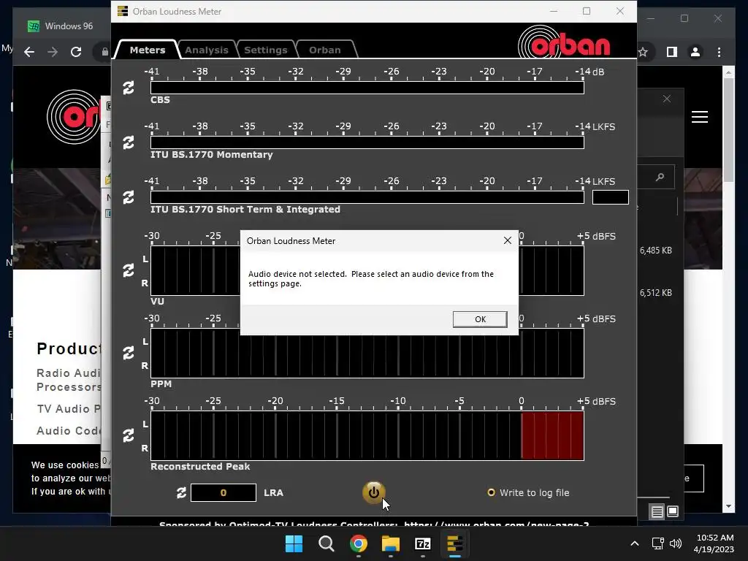Viewport: 748px width, 561px height.
Task: Go forward in Chrome browser
Action: (53, 52)
